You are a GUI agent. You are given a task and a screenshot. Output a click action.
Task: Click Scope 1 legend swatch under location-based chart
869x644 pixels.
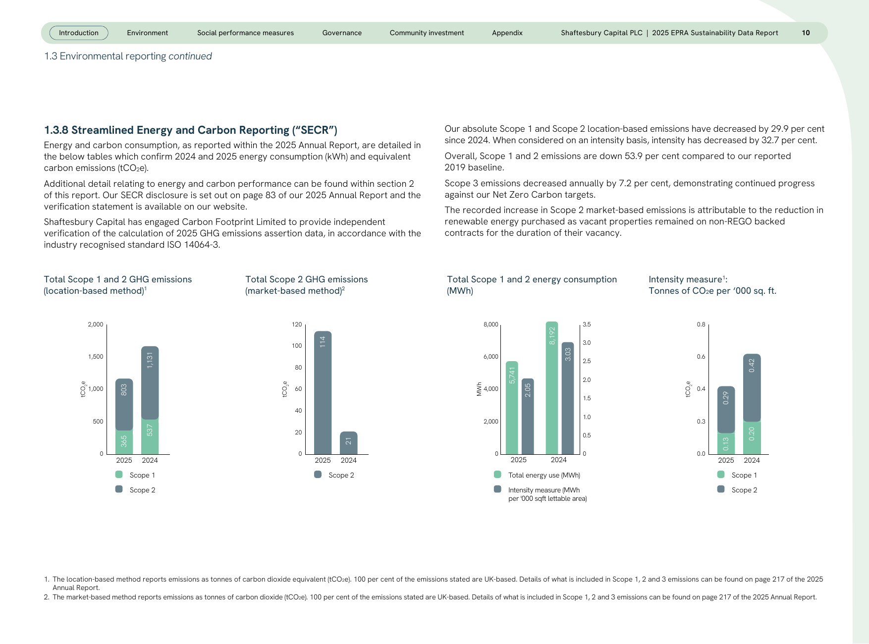(119, 475)
